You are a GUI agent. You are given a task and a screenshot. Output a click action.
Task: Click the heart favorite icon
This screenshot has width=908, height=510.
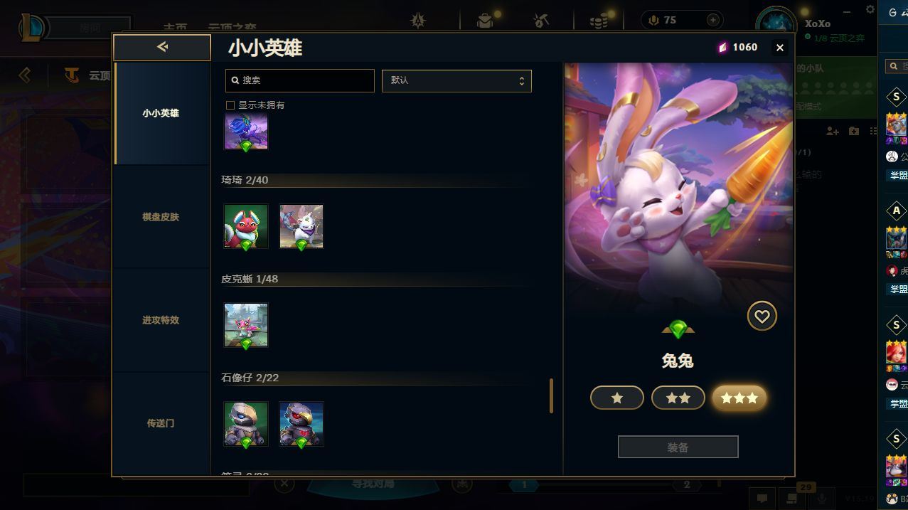[762, 316]
